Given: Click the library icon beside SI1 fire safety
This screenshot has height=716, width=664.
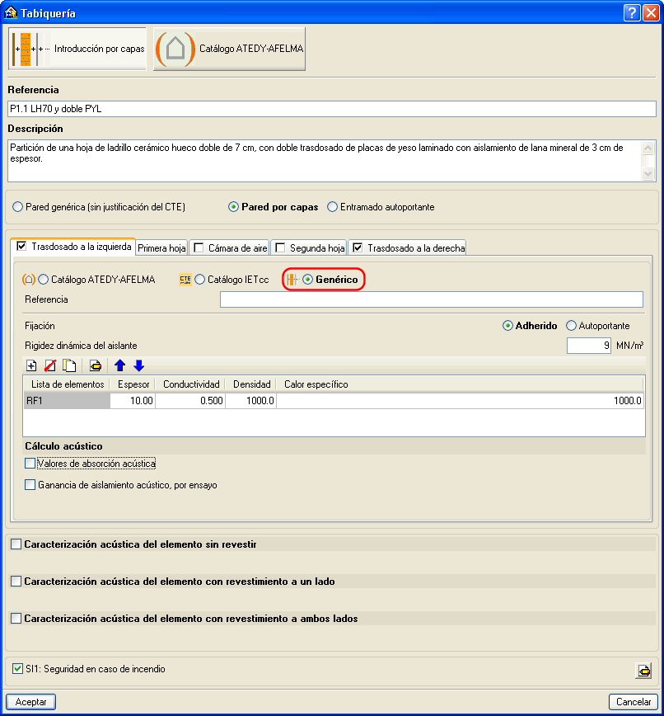Looking at the screenshot, I should (643, 671).
